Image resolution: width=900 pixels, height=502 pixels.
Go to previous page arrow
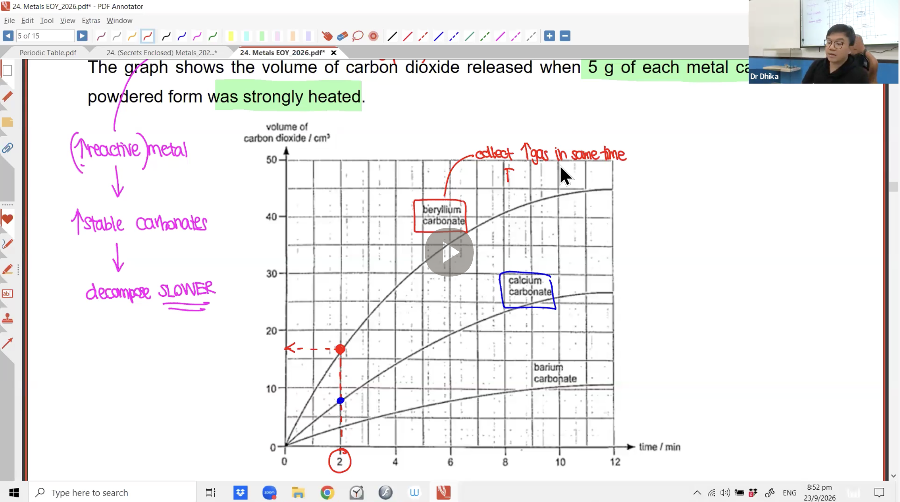pyautogui.click(x=8, y=36)
